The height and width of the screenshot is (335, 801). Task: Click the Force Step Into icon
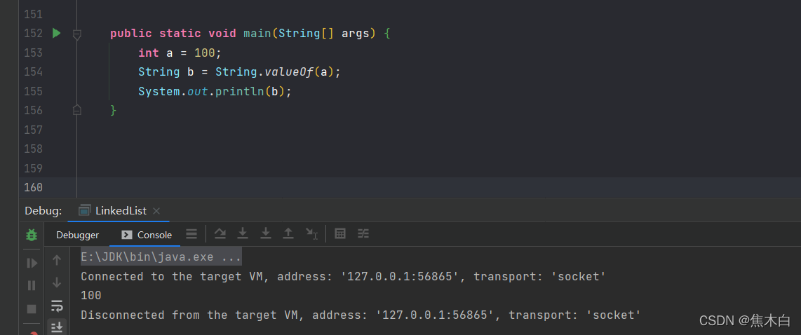coord(265,234)
